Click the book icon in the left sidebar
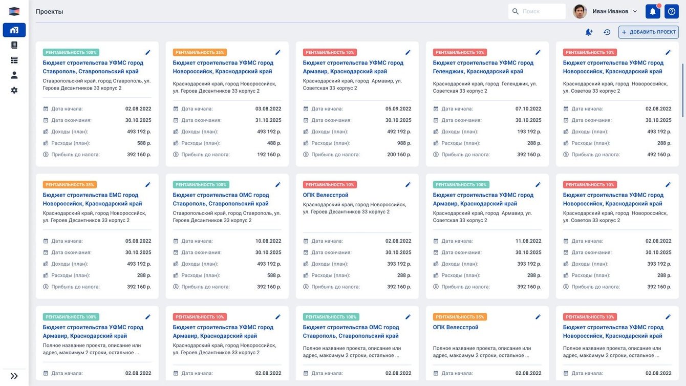Viewport: 686px width, 386px height. (x=14, y=45)
